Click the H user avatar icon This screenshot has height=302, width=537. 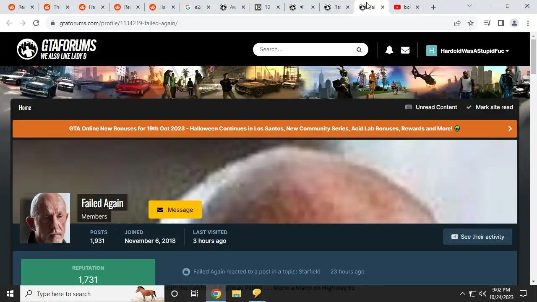[x=431, y=51]
